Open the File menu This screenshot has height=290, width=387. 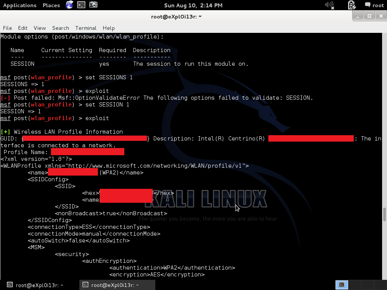(8, 28)
